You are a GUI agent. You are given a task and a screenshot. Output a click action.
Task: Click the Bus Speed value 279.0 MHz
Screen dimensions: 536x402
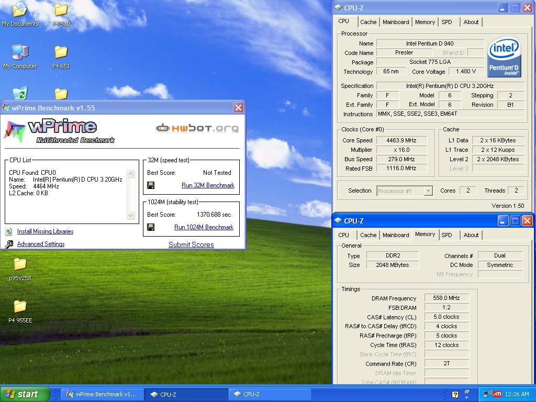(401, 159)
